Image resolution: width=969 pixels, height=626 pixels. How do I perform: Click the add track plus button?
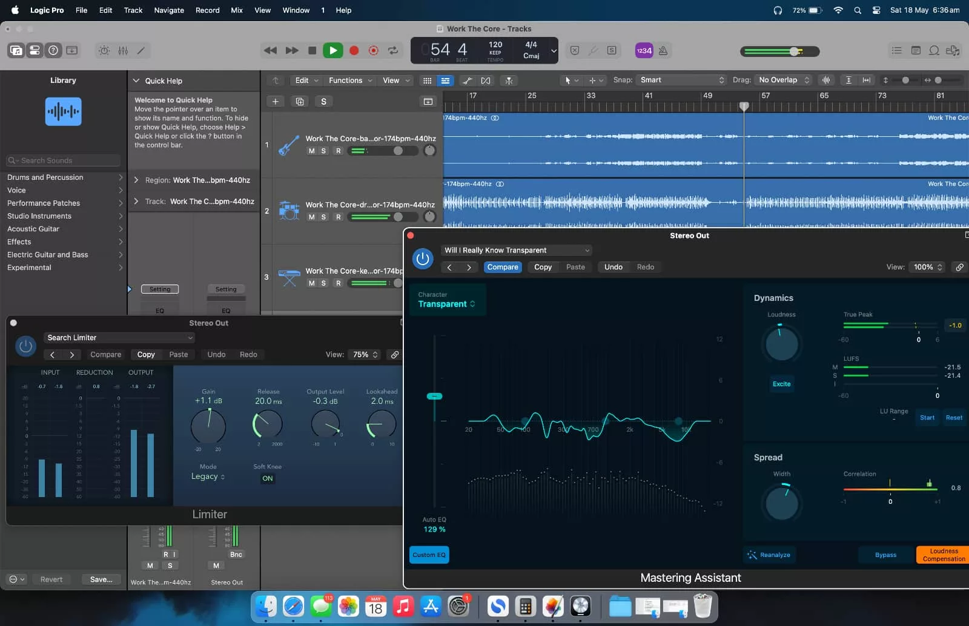275,102
